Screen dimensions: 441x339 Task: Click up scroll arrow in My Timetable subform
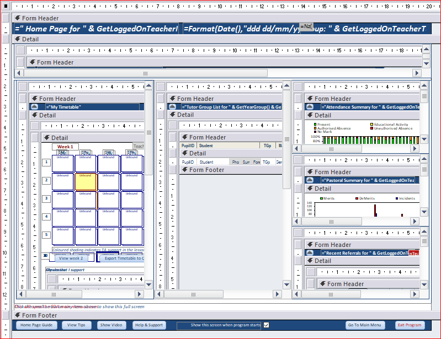149,85
